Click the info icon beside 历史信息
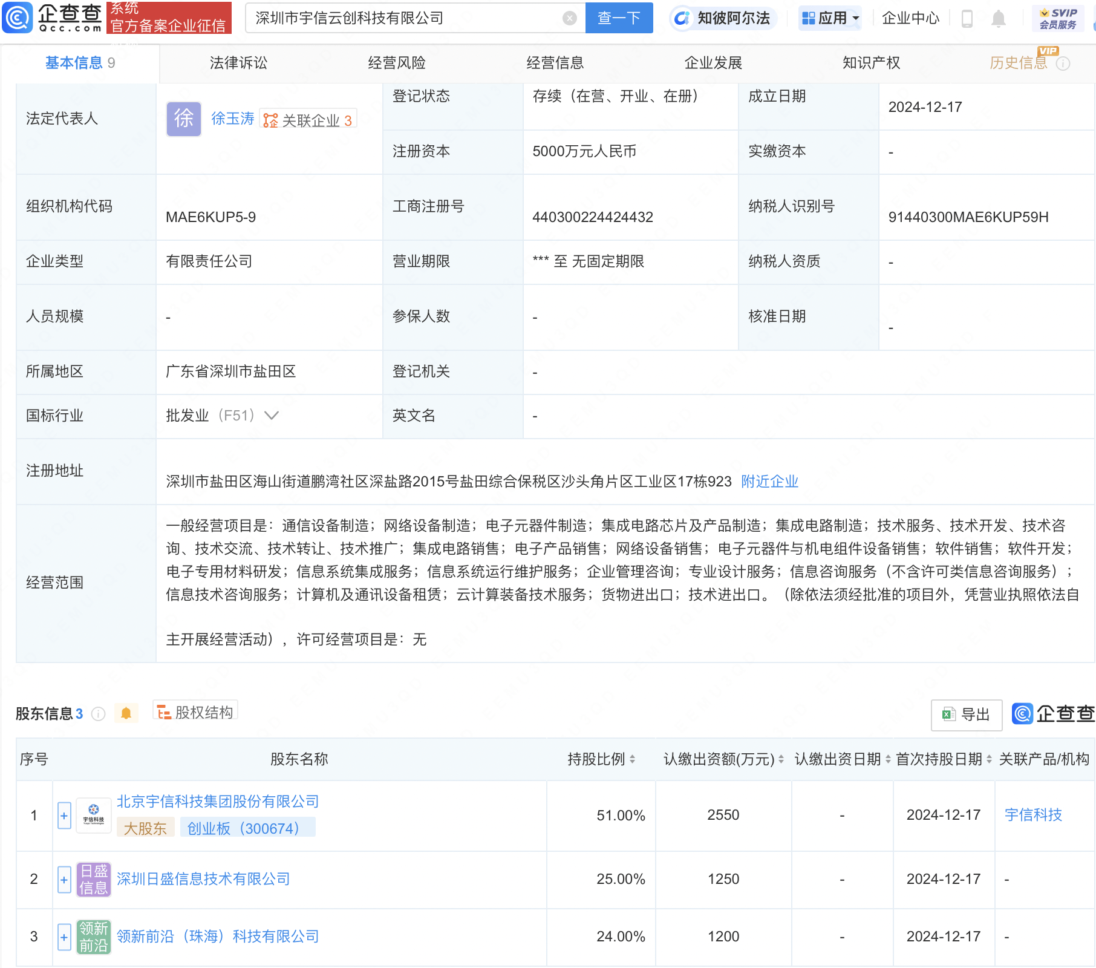 pyautogui.click(x=1063, y=64)
